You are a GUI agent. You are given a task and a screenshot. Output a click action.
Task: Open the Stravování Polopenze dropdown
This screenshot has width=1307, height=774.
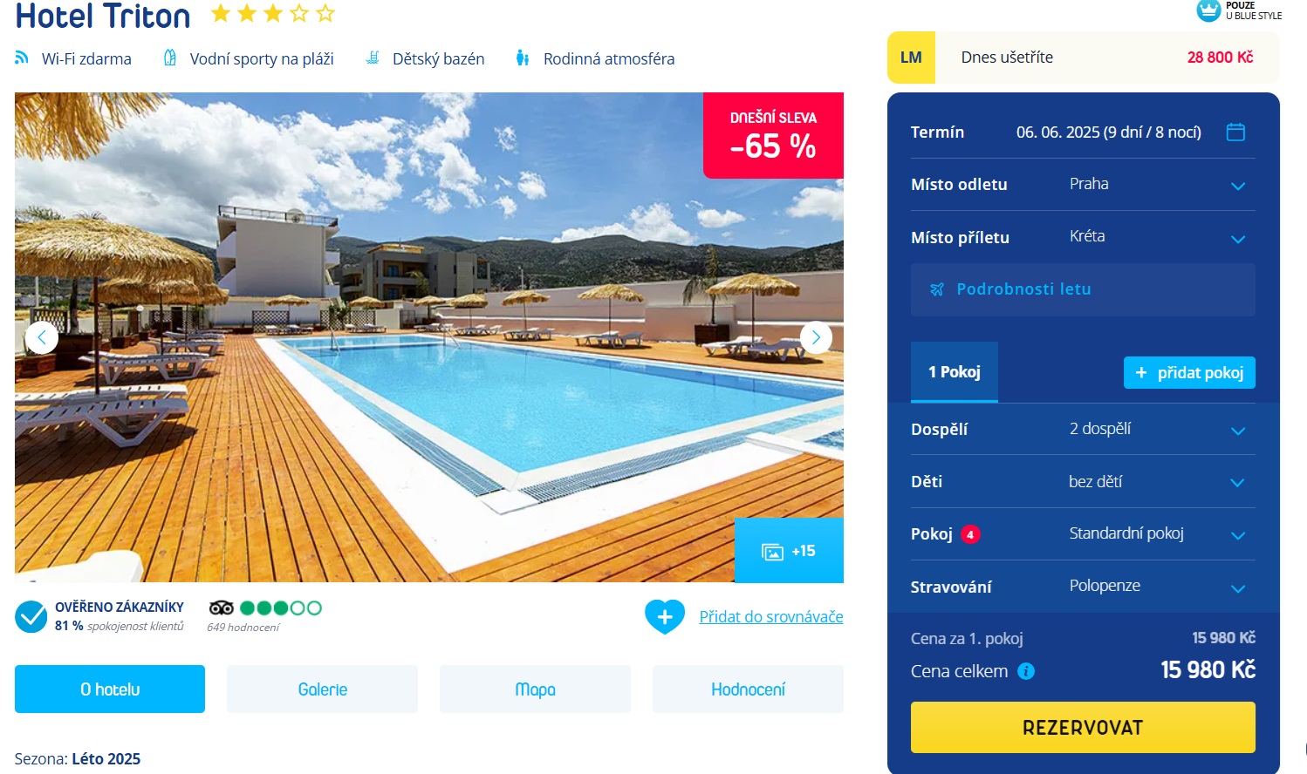1083,587
